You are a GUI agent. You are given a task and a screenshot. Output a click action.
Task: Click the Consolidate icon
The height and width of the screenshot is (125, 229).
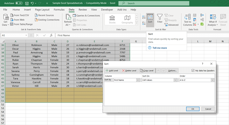[x=202, y=15]
